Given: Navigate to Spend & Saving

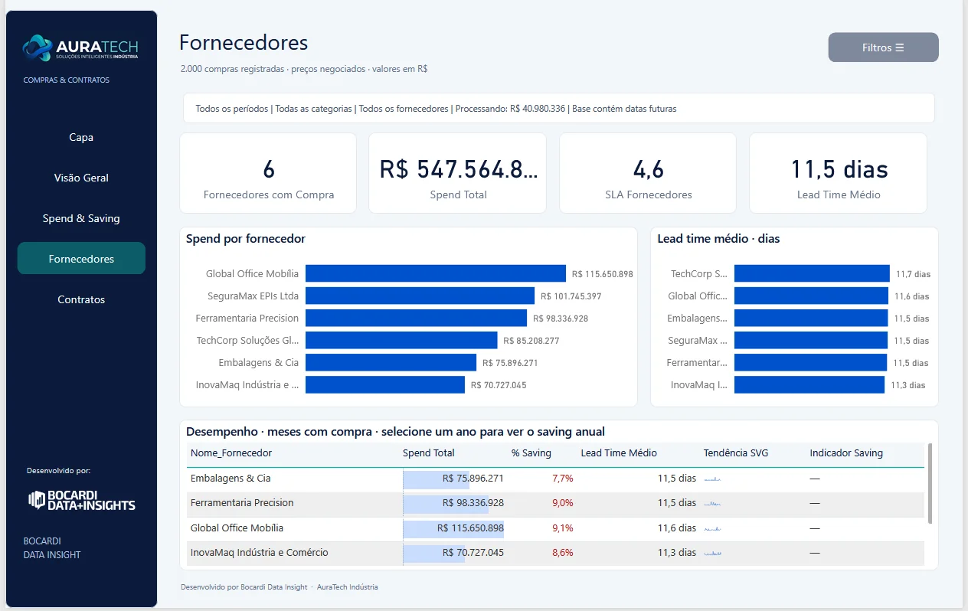Looking at the screenshot, I should tap(81, 218).
